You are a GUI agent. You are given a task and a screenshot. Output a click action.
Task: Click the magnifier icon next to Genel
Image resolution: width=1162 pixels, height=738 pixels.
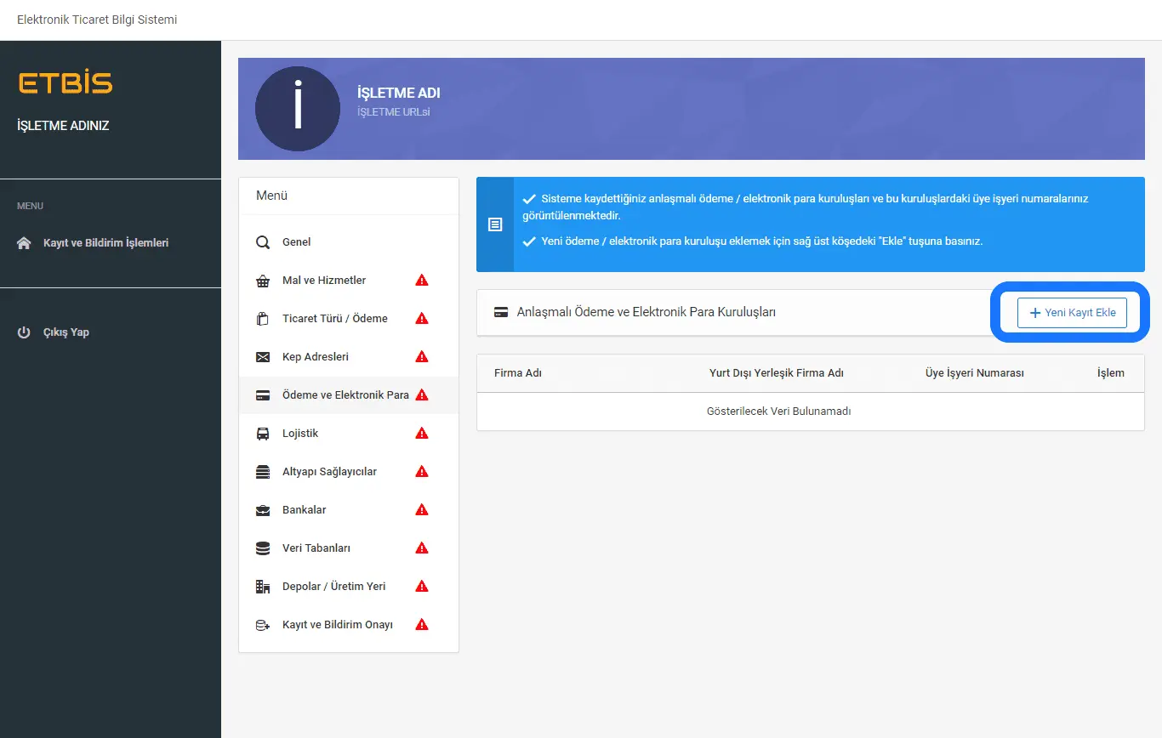[263, 242]
